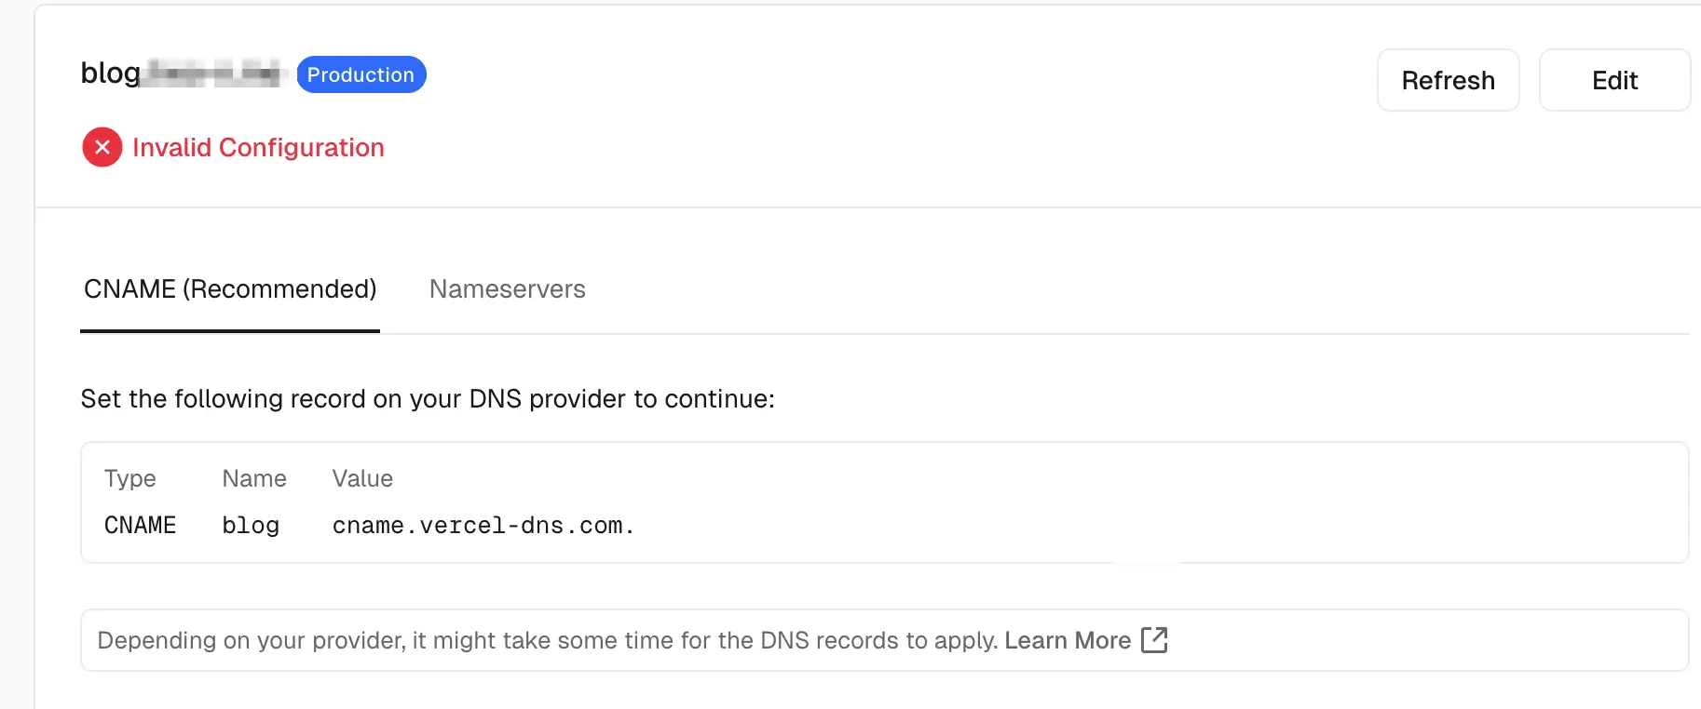Viewport: 1701px width, 709px height.
Task: Select the CNAME (Recommended) tab
Action: coord(230,289)
